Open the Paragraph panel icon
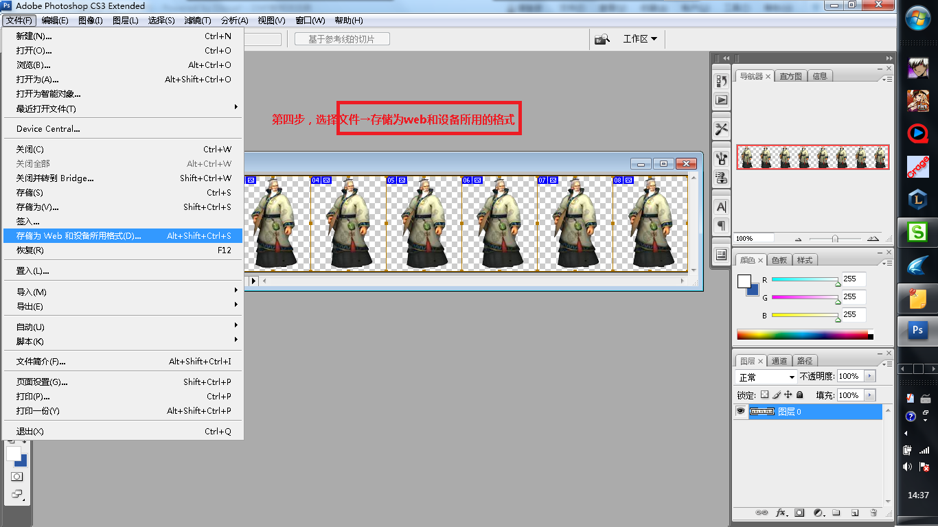Image resolution: width=938 pixels, height=527 pixels. click(722, 225)
